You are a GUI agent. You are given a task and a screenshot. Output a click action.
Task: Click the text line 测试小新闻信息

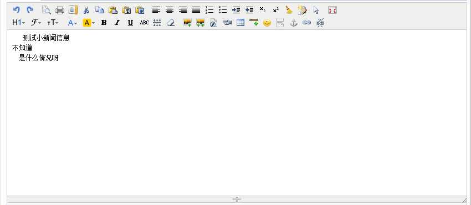[46, 38]
